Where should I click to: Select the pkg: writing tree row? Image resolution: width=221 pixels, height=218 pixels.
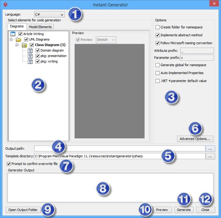point(49,61)
